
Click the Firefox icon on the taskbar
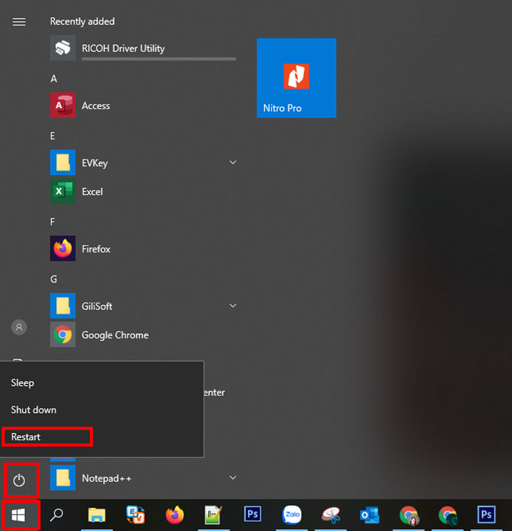coord(175,515)
